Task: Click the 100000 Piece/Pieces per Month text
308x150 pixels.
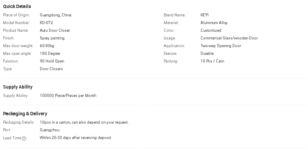Action: point(68,96)
